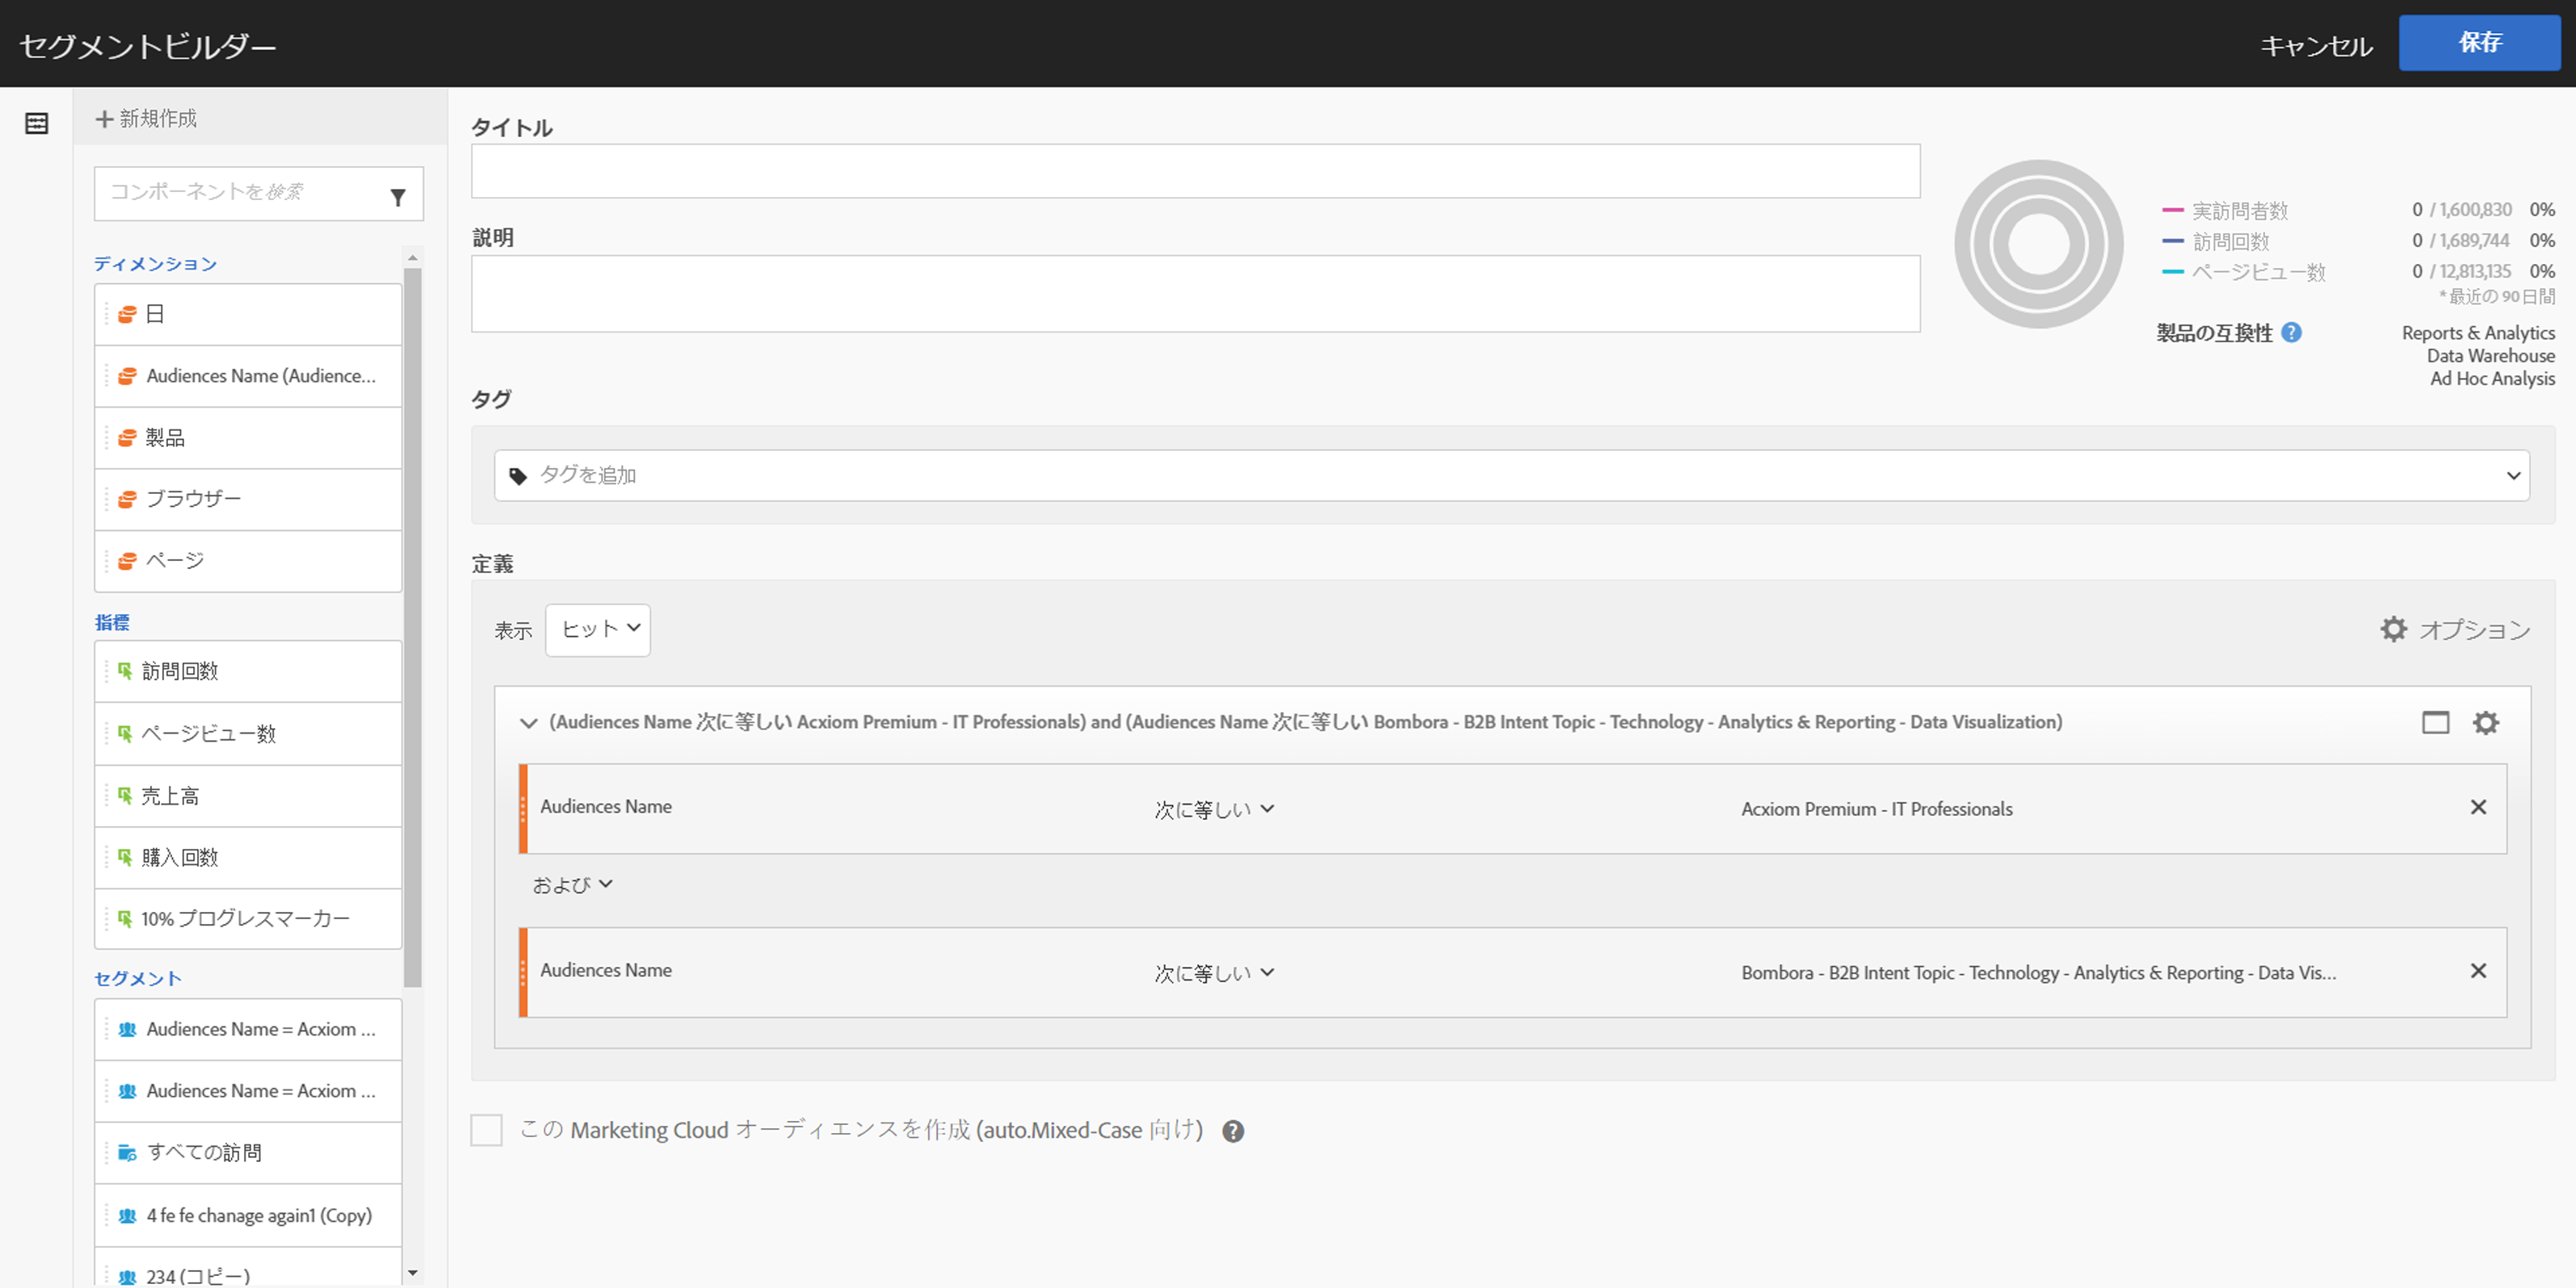Click 新規作成 to create a new component

point(147,119)
